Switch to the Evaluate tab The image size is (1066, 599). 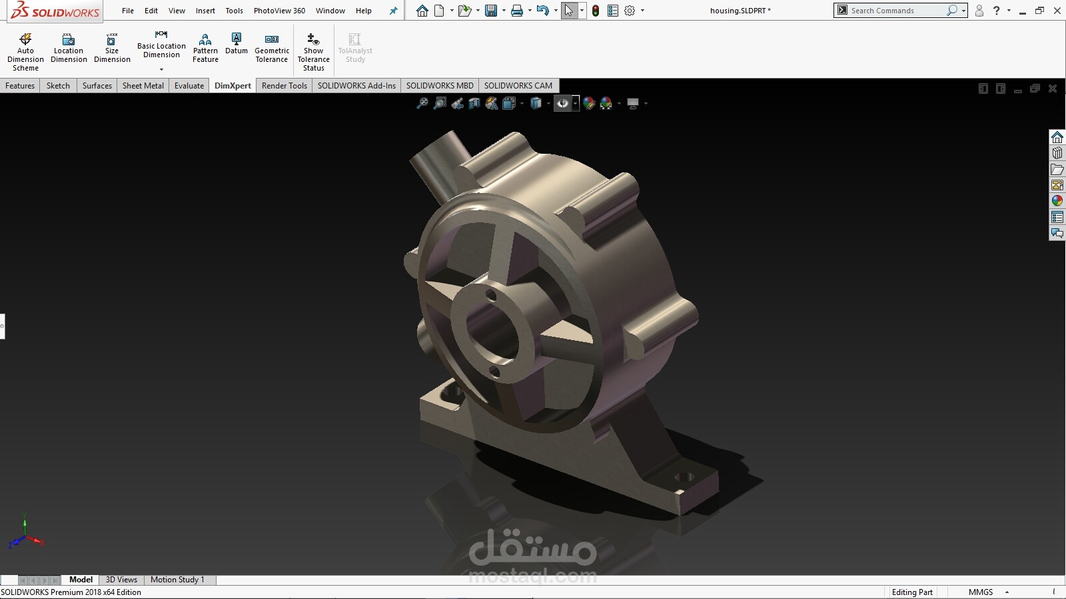click(x=189, y=86)
